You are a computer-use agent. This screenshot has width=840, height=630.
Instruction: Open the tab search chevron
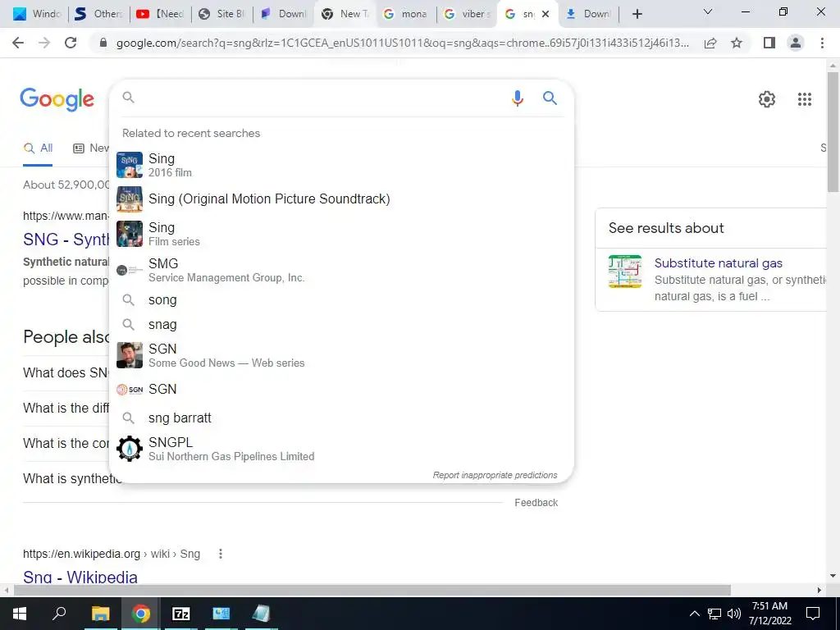708,11
